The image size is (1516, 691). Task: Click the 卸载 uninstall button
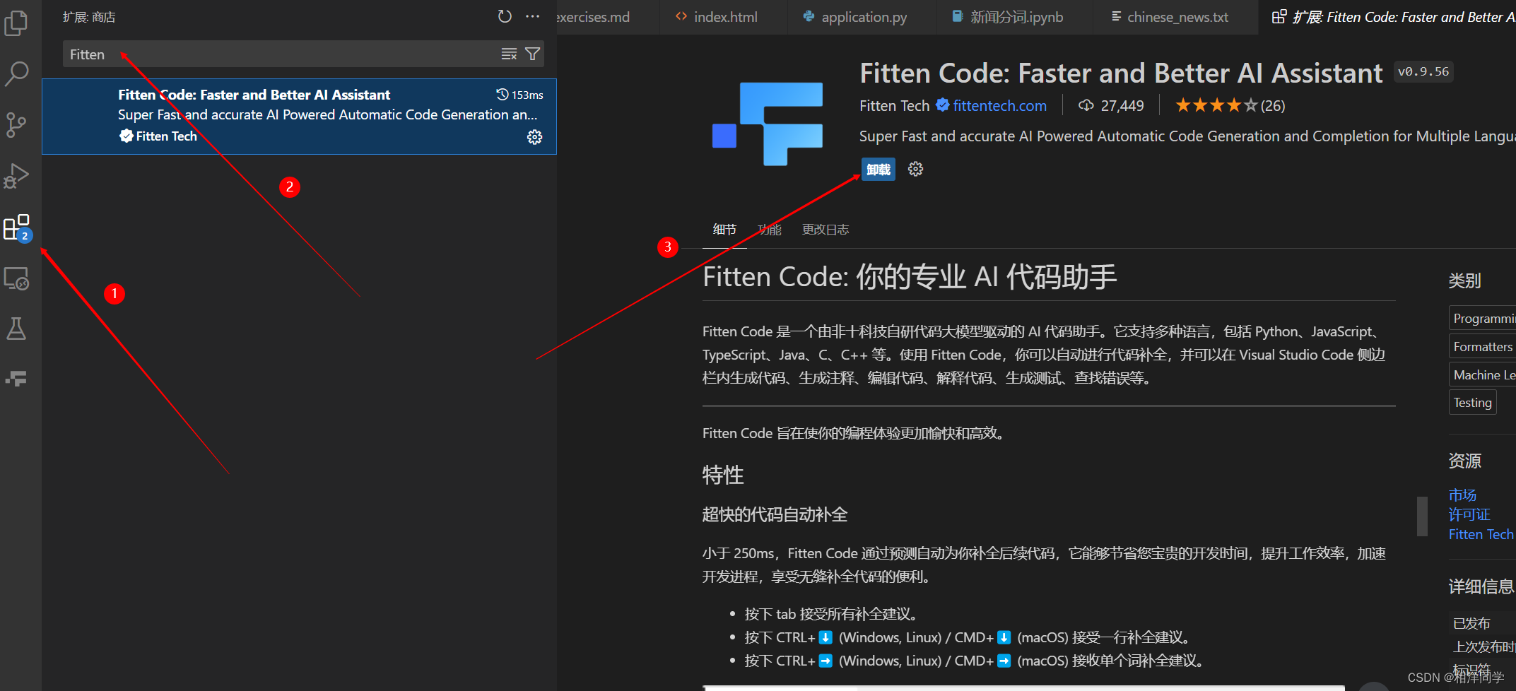point(879,170)
